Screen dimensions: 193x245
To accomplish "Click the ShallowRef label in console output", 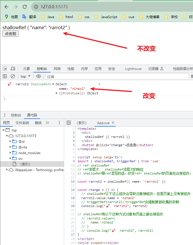I will [x=40, y=84].
